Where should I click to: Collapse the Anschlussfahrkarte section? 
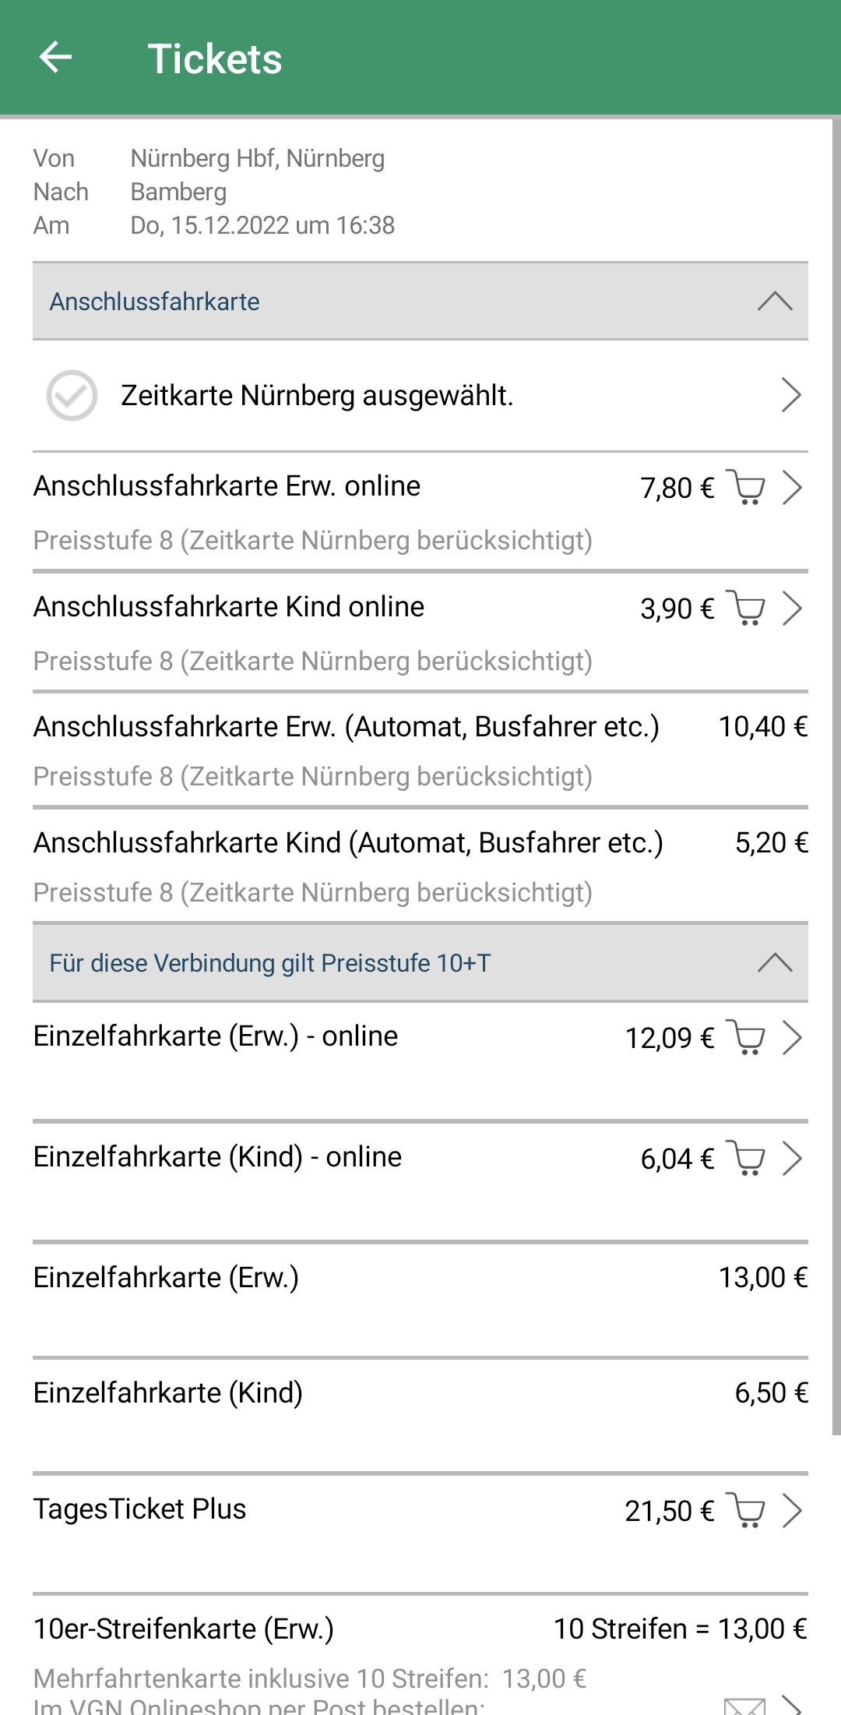point(775,302)
